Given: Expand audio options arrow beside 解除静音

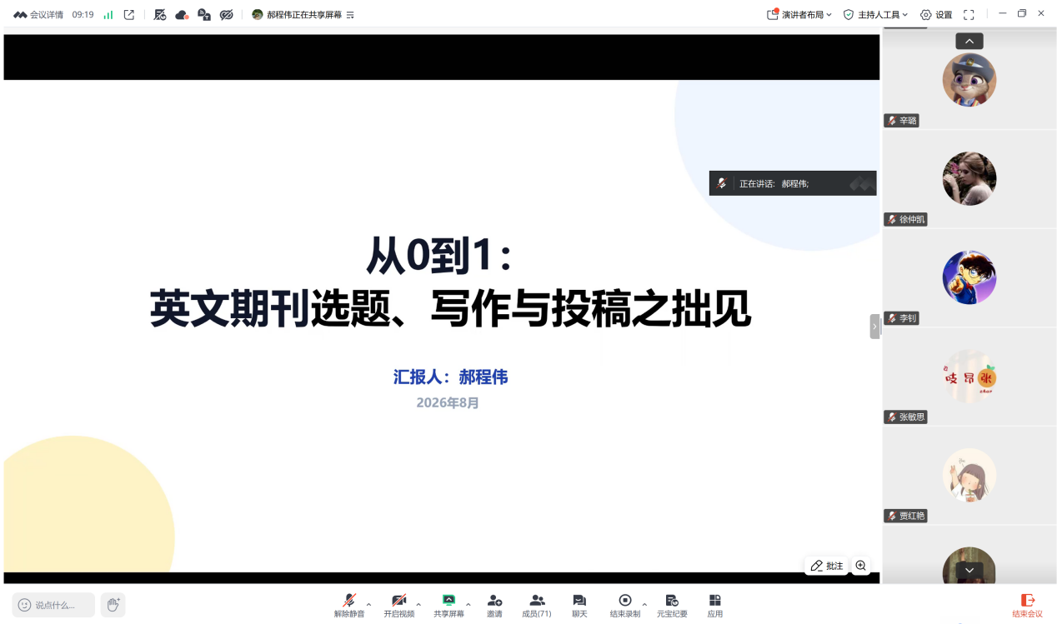Looking at the screenshot, I should pos(369,604).
